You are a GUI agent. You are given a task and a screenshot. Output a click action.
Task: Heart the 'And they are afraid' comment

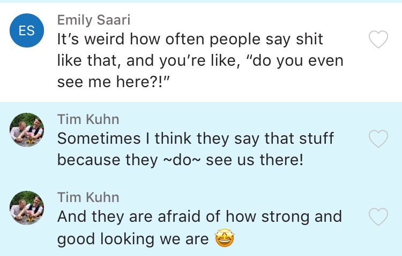(379, 217)
